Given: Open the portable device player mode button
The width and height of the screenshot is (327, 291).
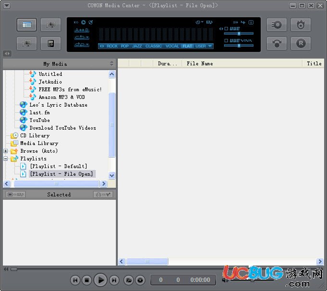Looking at the screenshot, I should [50, 43].
